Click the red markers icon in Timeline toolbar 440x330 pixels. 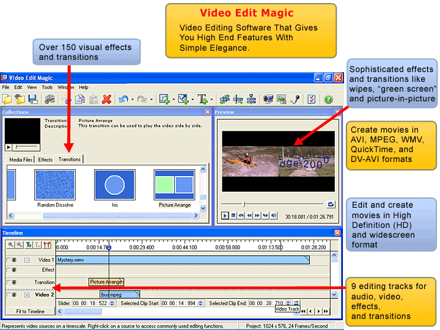coord(47,244)
